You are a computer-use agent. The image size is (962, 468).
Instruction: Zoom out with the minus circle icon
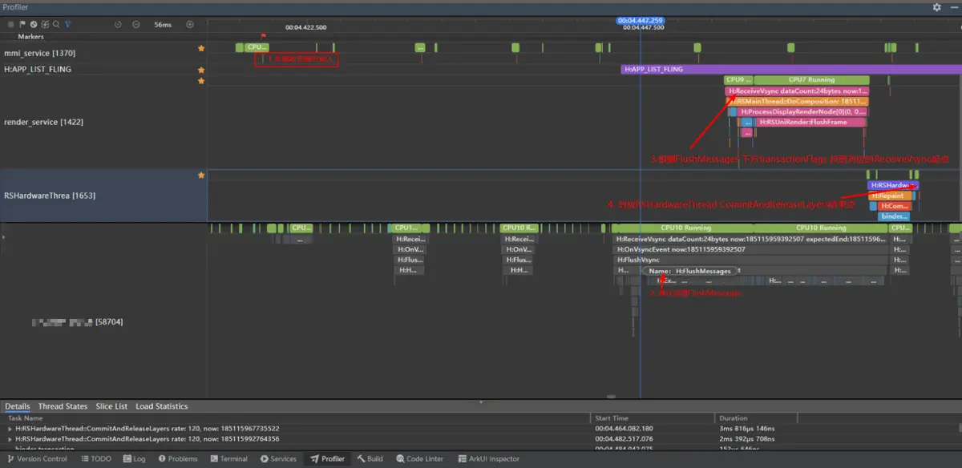click(x=135, y=24)
